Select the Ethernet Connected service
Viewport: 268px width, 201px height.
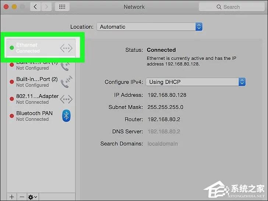pos(41,48)
